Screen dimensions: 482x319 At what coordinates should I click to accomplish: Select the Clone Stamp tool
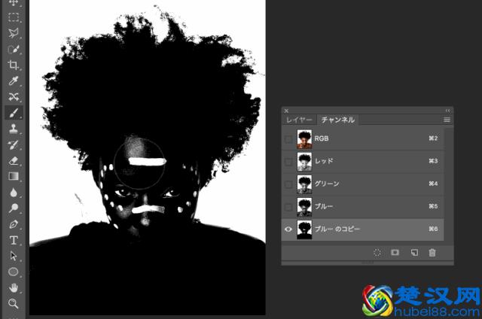[x=14, y=129]
